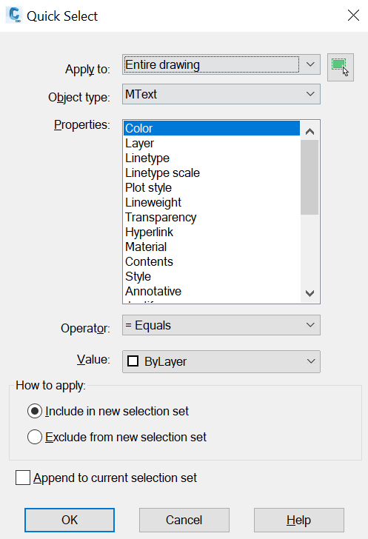368x539 pixels.
Task: Open the Apply to dropdown
Action: click(221, 64)
